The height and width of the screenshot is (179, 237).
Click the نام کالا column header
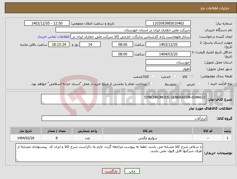click(x=147, y=131)
